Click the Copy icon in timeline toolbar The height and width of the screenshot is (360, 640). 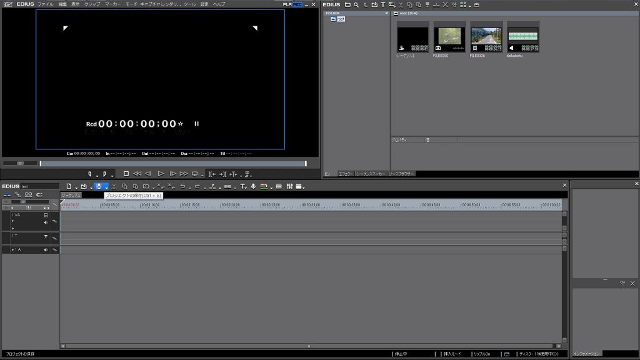pyautogui.click(x=124, y=186)
